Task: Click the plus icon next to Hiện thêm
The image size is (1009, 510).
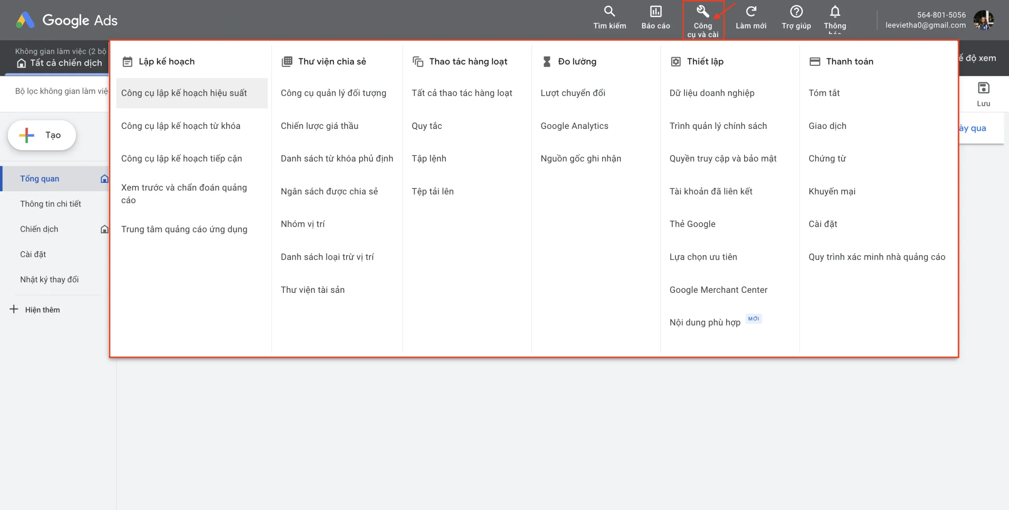Action: pos(14,309)
